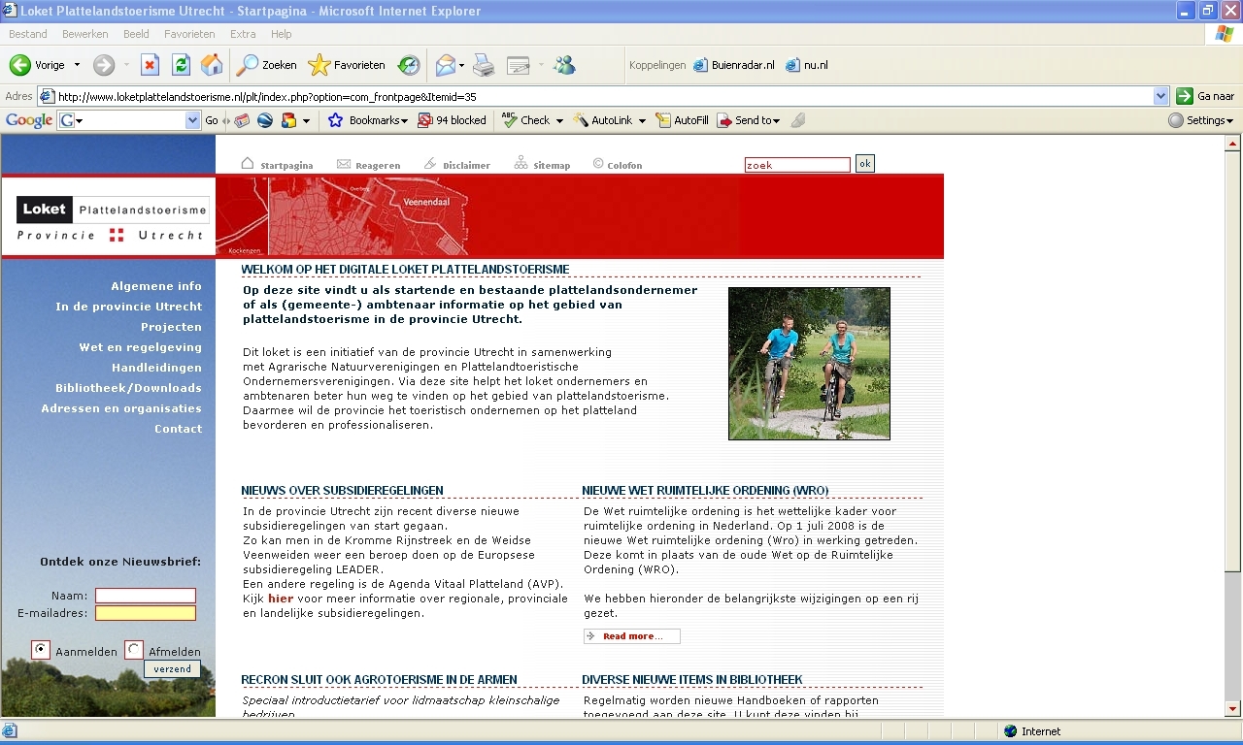Click the ok search button
Viewport: 1243px width, 745px height.
pyautogui.click(x=865, y=164)
